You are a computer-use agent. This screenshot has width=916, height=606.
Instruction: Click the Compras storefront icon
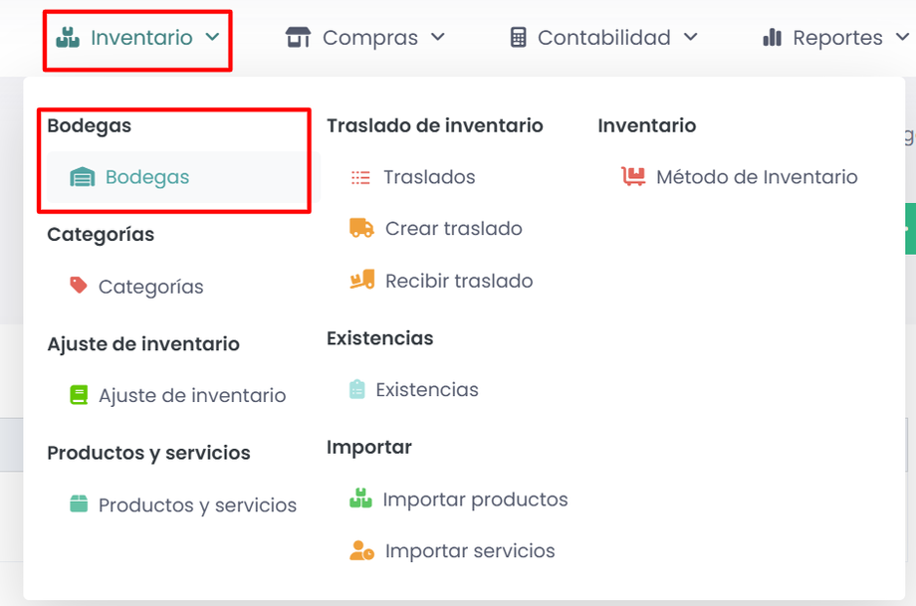point(298,38)
